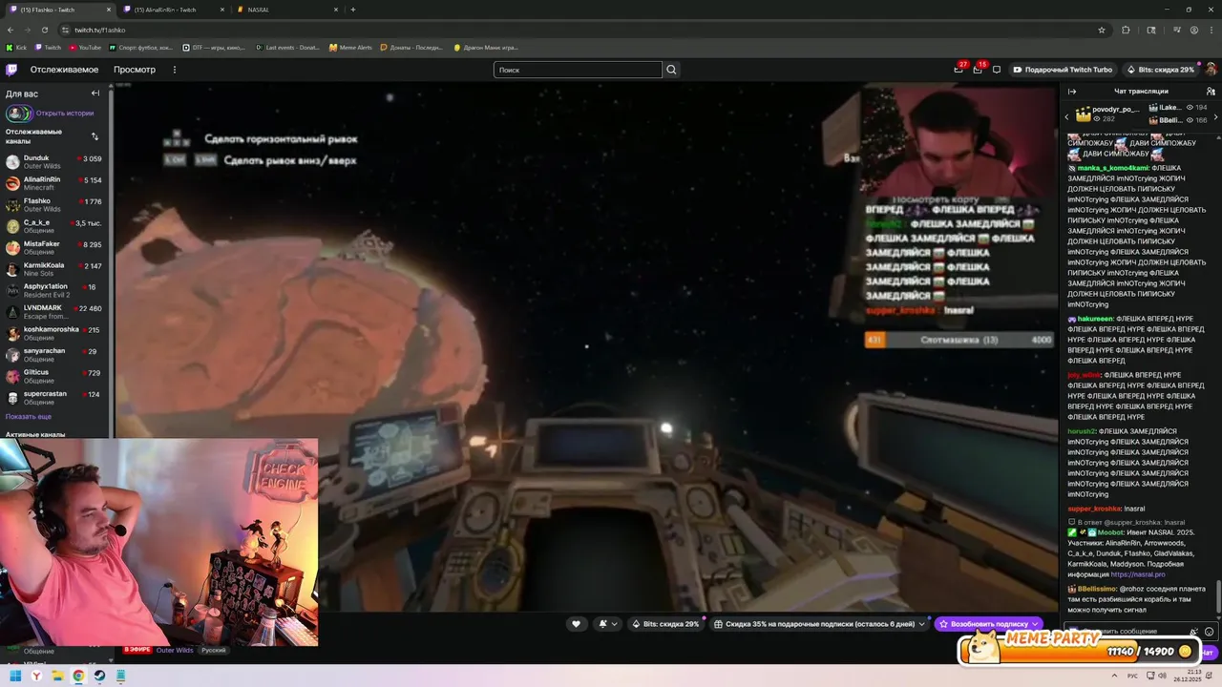This screenshot has width=1222, height=687.
Task: Click Bits: скидка 29% in top bar
Action: tap(1160, 70)
